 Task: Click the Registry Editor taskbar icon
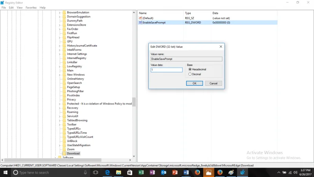pyautogui.click(x=243, y=173)
